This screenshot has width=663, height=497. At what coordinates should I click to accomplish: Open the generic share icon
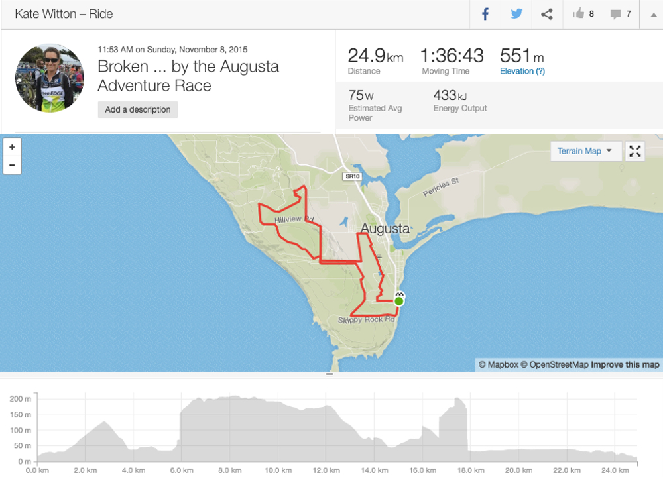(x=547, y=14)
